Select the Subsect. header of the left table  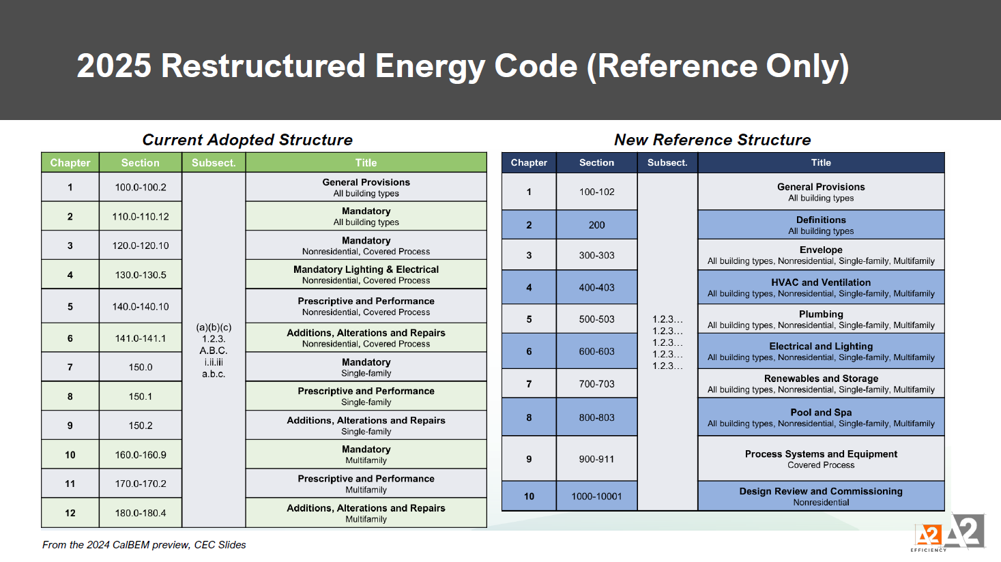click(213, 162)
